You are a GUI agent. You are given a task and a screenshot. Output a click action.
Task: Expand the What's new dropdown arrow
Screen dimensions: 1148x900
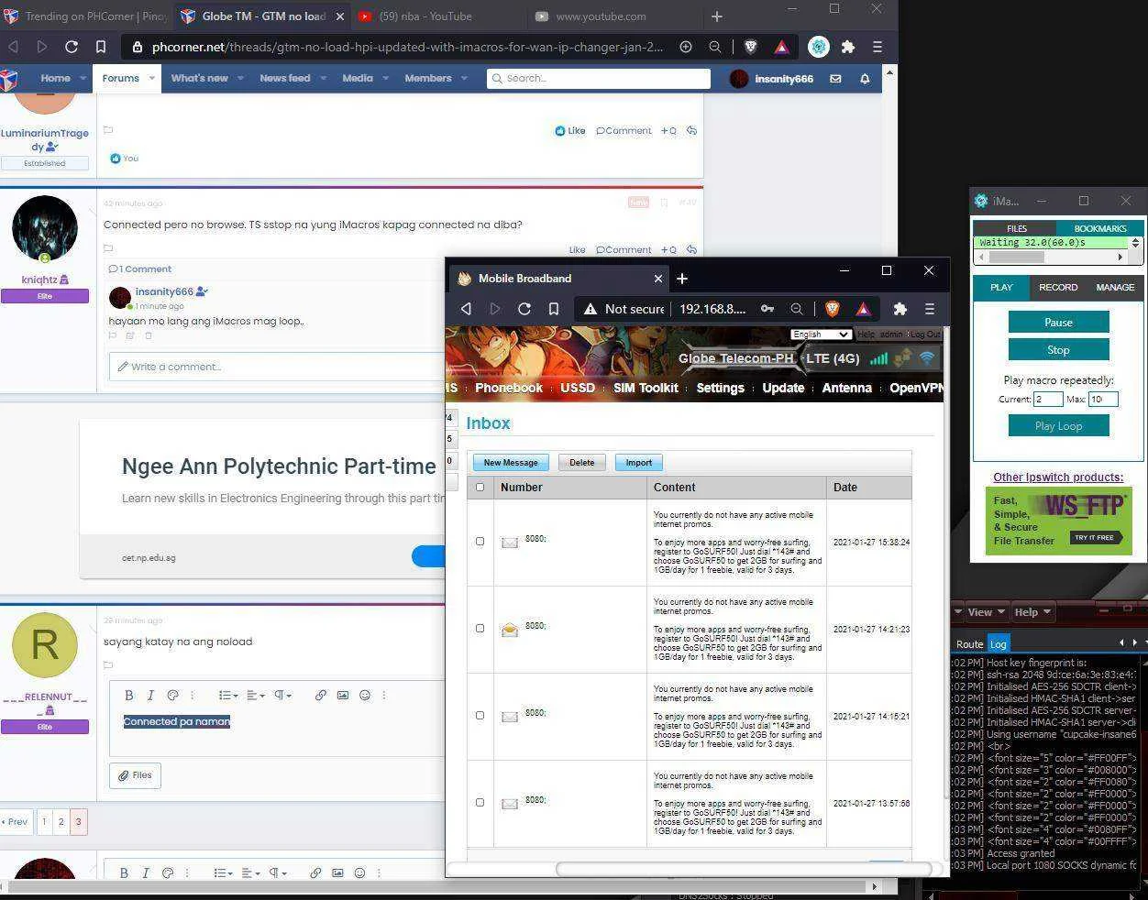click(x=240, y=79)
